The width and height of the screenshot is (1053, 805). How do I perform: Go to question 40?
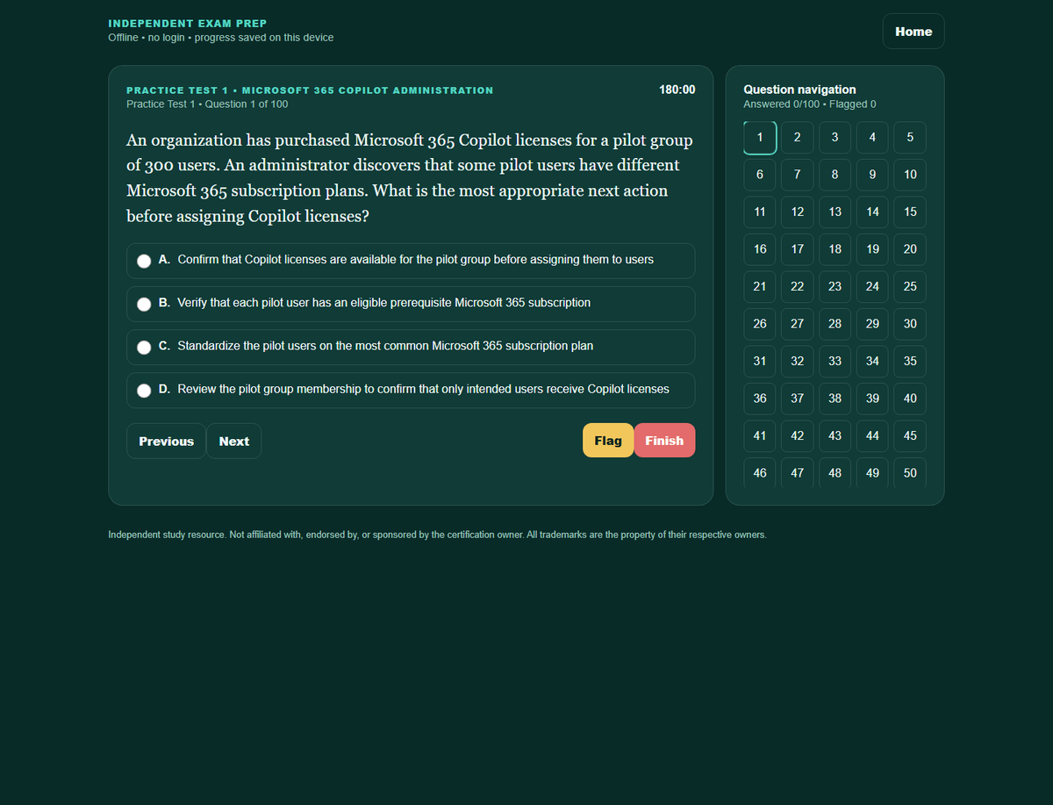coord(910,398)
